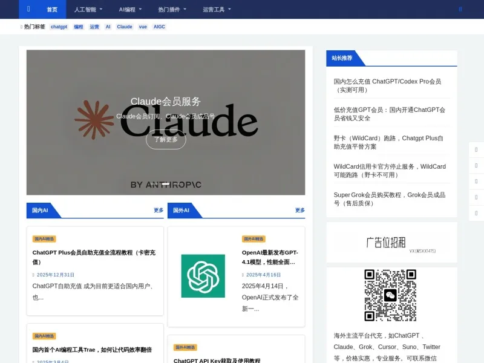This screenshot has height=363, width=484.
Task: Select the 国外AI section tab
Action: click(181, 210)
